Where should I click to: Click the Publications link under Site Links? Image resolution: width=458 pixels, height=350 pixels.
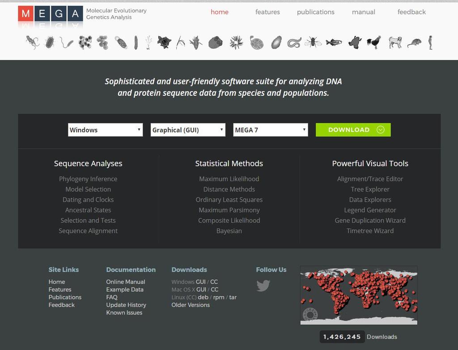pos(65,297)
